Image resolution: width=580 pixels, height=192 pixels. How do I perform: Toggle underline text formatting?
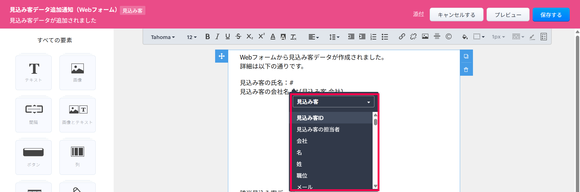(227, 37)
